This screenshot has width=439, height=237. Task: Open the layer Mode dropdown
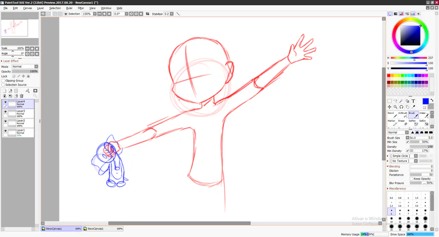pos(36,67)
